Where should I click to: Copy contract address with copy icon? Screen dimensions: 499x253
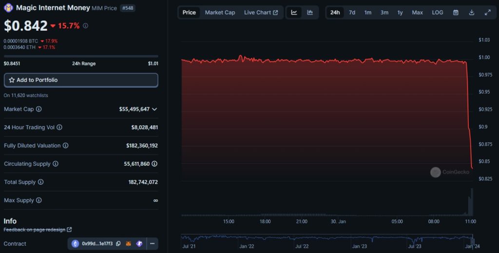coord(118,244)
